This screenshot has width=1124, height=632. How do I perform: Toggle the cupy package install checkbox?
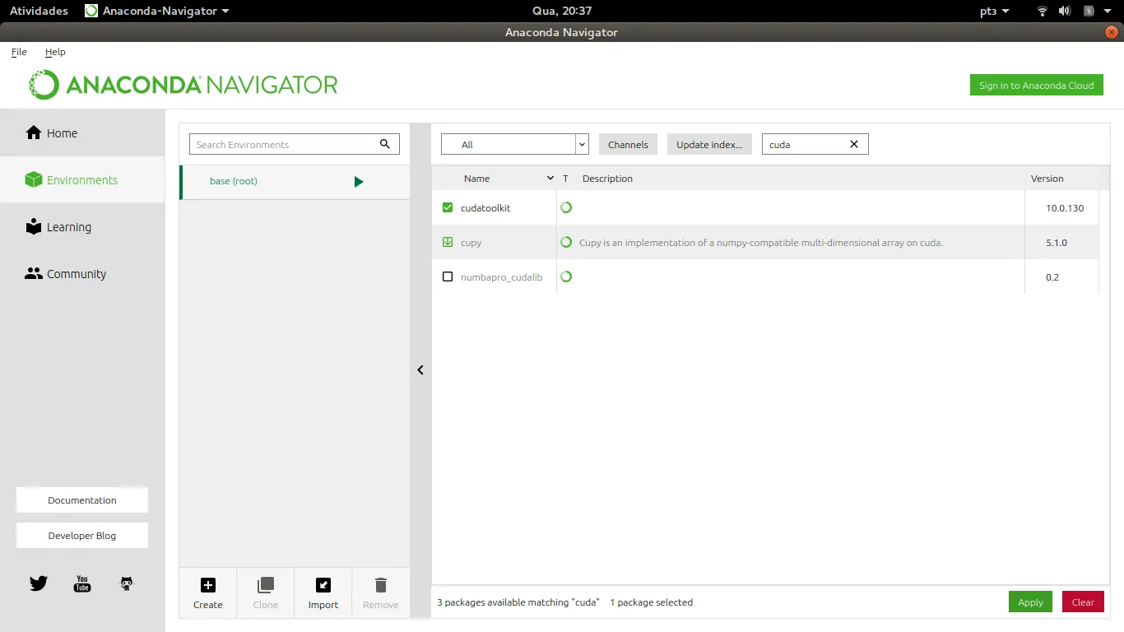tap(448, 242)
